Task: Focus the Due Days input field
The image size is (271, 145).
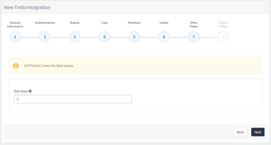Action: click(x=73, y=99)
